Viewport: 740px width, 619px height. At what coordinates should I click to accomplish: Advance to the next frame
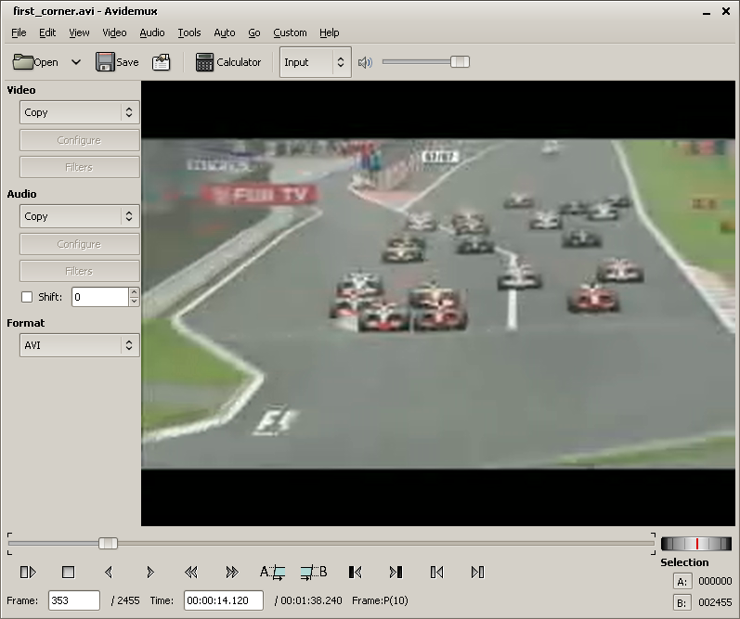click(x=150, y=572)
